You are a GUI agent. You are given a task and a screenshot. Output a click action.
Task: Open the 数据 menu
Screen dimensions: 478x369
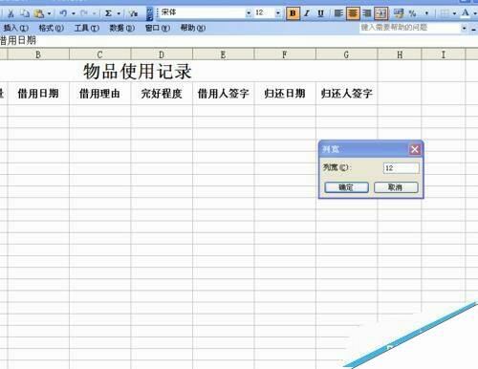coord(122,28)
